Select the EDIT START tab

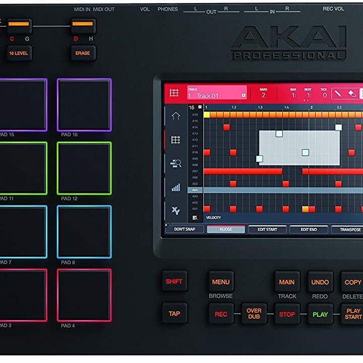coord(267,229)
